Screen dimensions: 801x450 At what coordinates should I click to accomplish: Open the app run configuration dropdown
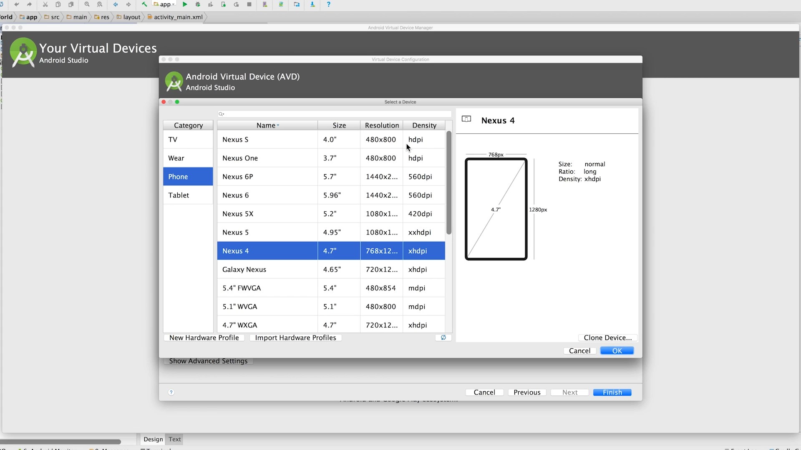pos(164,5)
